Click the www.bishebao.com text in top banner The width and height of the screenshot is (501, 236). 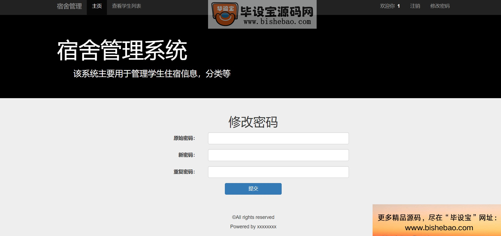[x=277, y=22]
